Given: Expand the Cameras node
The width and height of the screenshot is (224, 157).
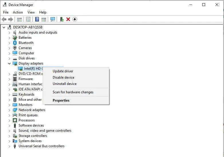Looking at the screenshot, I should pos(9,48).
